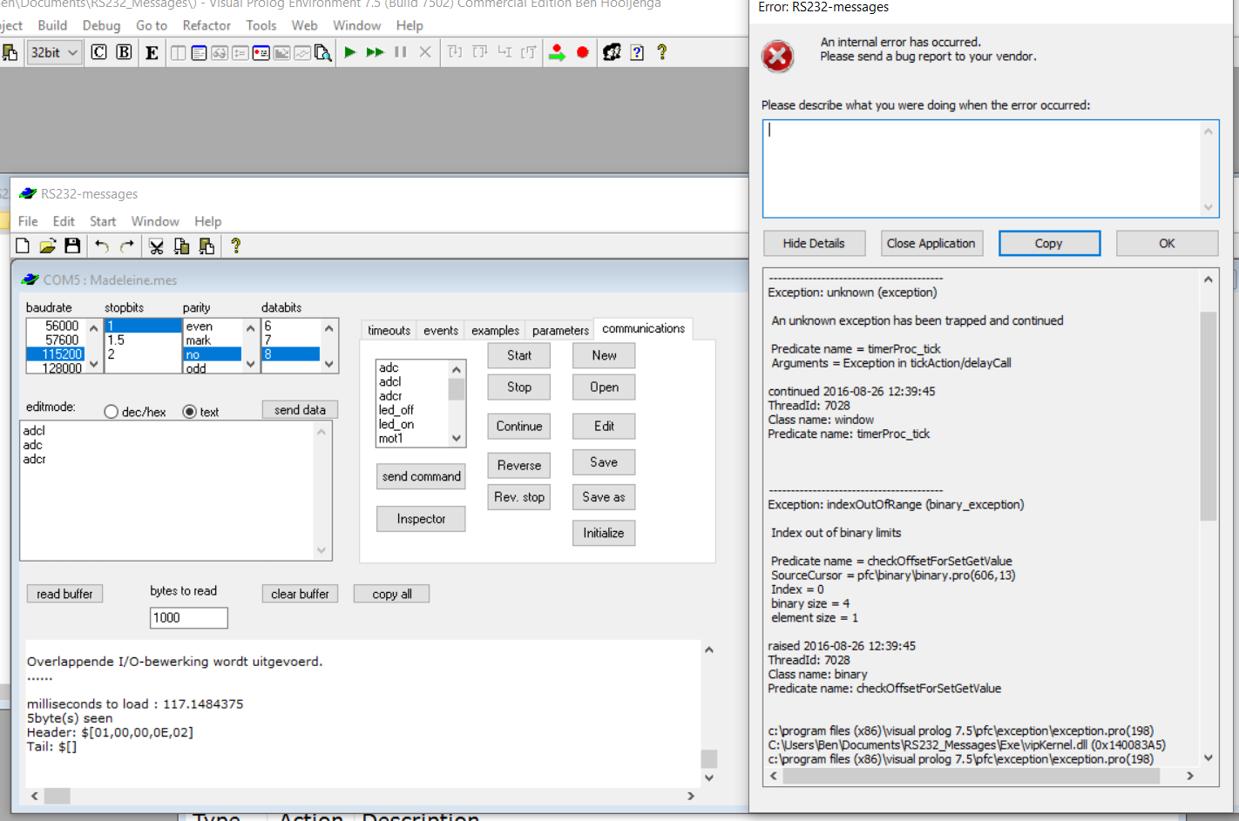Select the dec/hex edit mode
Viewport: 1239px width, 821px height.
111,412
